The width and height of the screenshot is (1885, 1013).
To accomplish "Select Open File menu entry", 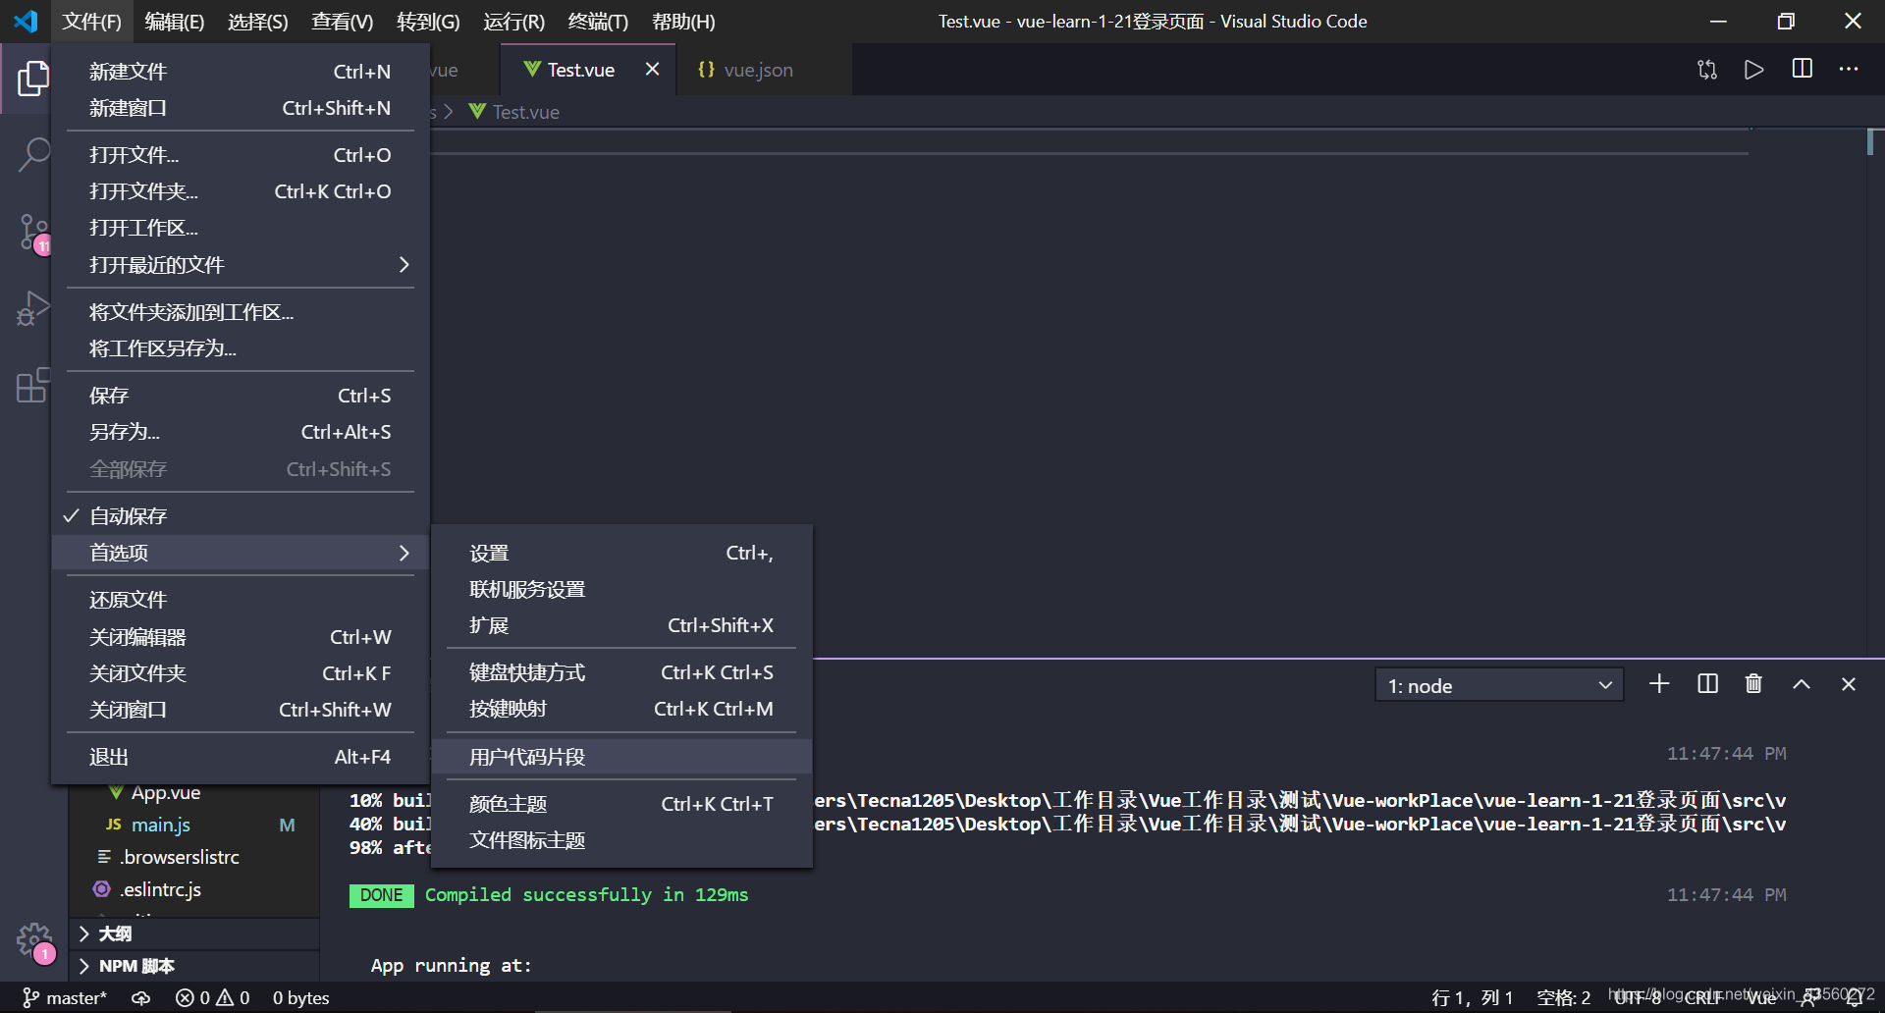I will click(241, 155).
